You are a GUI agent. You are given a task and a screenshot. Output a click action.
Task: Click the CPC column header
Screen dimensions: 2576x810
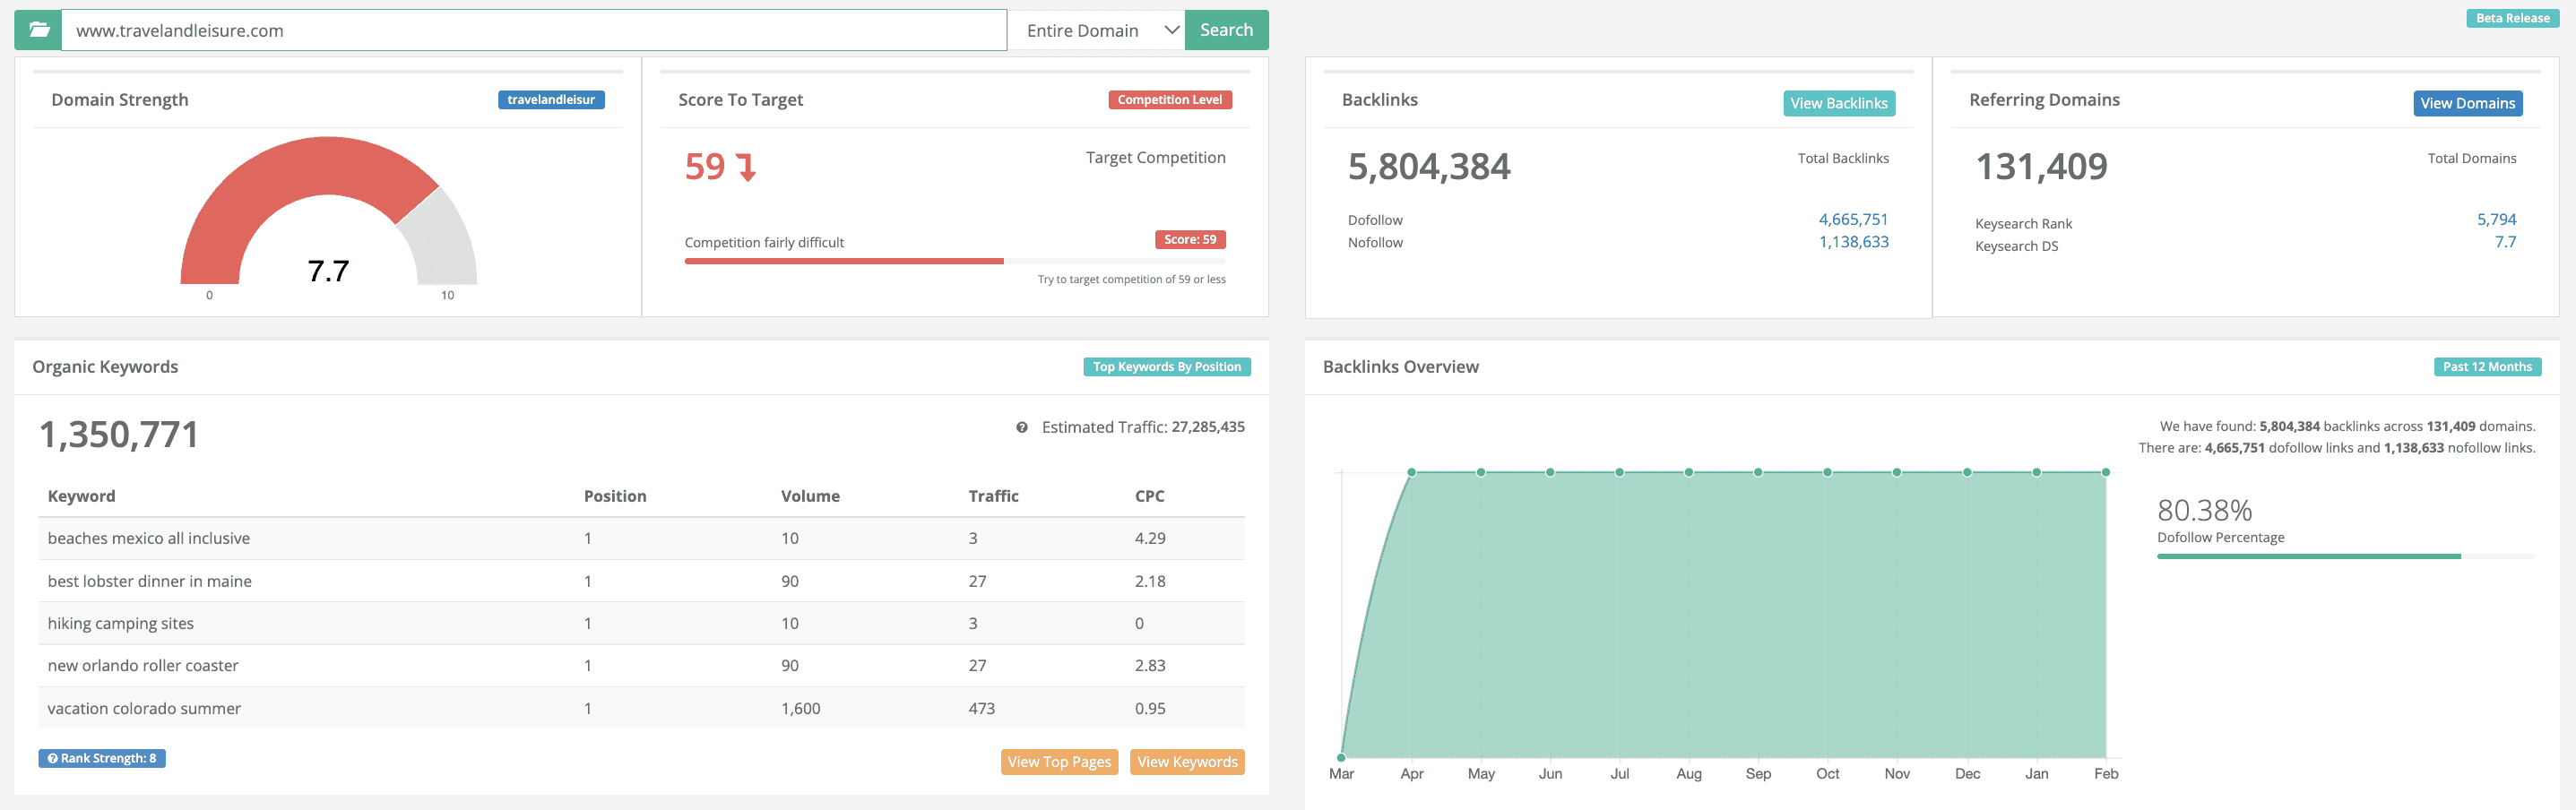pos(1149,496)
